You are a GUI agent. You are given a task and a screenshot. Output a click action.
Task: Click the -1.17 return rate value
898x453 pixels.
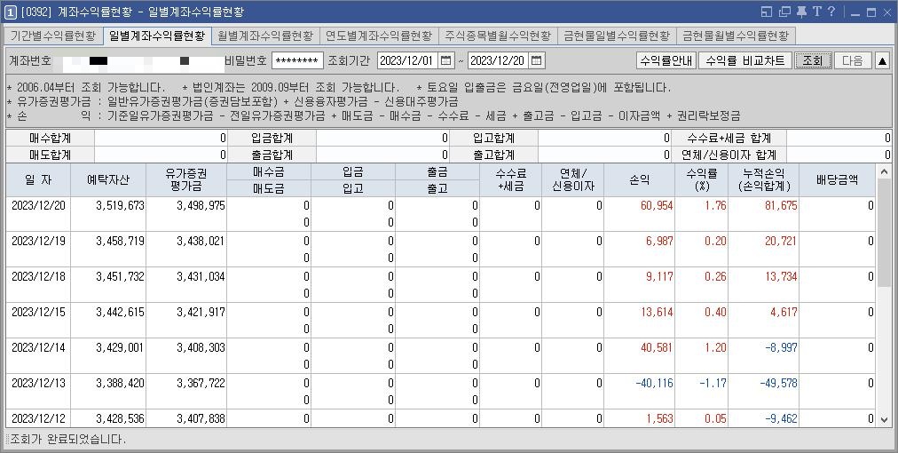[713, 383]
